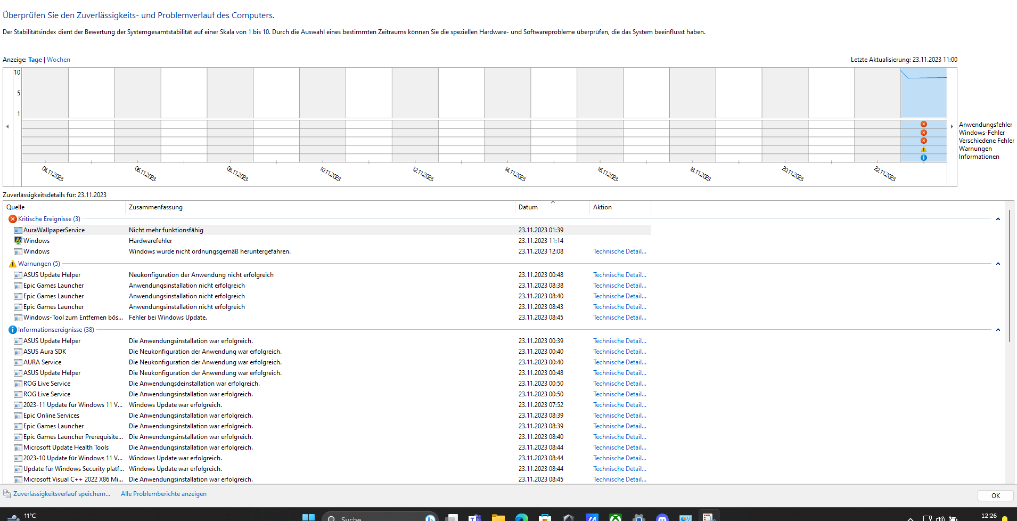
Task: Open Alle Problemberichte anzeigen
Action: click(163, 494)
